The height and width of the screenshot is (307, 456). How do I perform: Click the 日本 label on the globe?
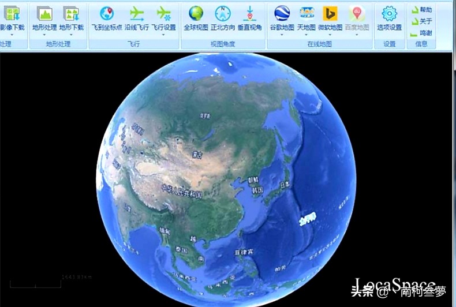(x=285, y=185)
